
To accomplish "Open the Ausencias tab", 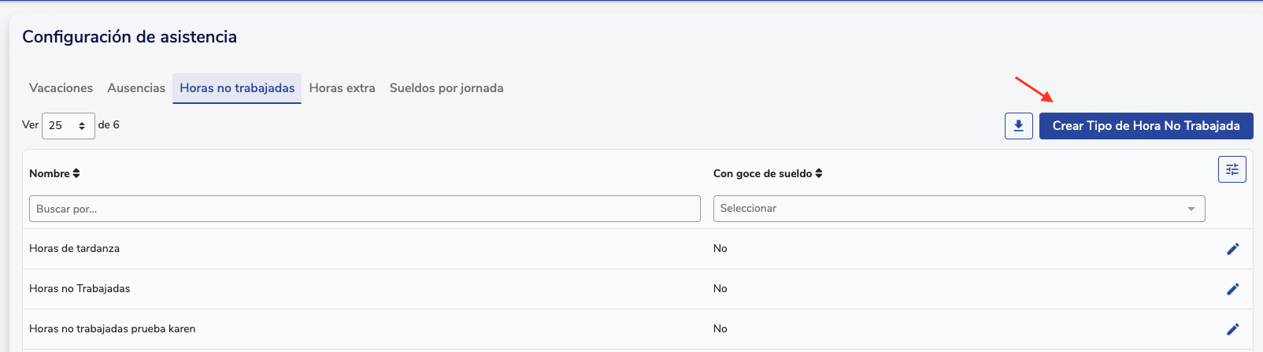I will click(136, 88).
